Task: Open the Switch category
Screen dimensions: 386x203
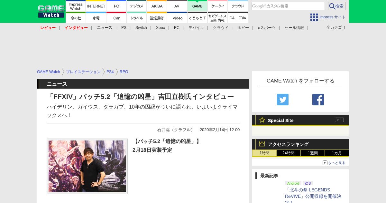Action: pyautogui.click(x=141, y=28)
